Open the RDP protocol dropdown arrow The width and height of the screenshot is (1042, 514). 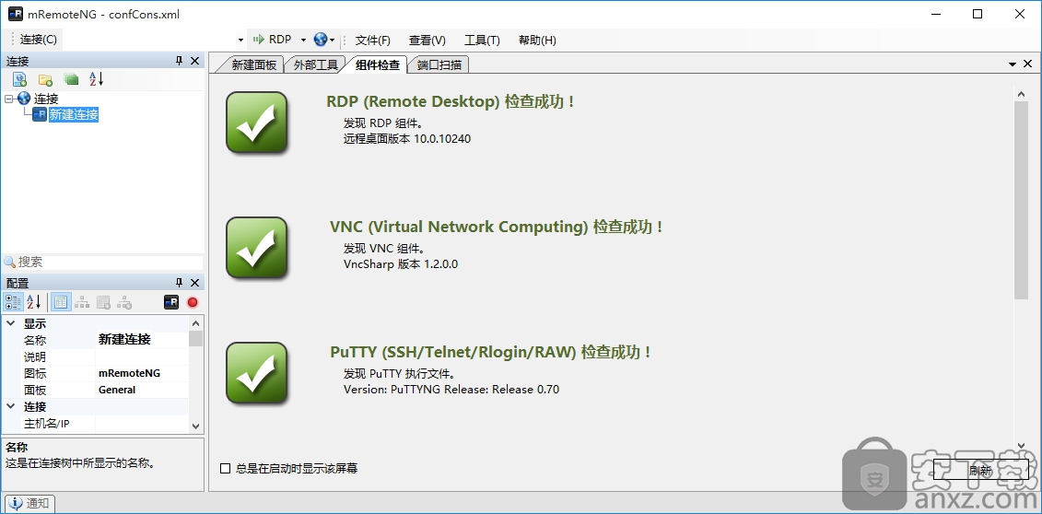pyautogui.click(x=303, y=40)
